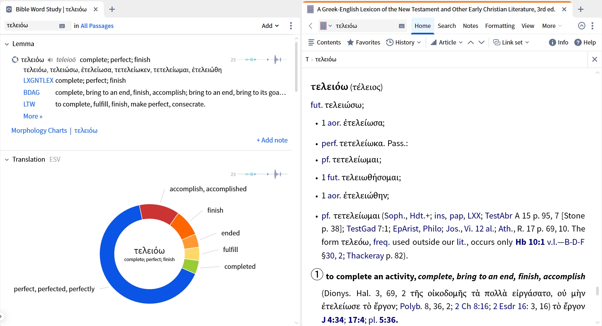
Task: Select green completed segment of donut chart
Action: click(x=190, y=267)
